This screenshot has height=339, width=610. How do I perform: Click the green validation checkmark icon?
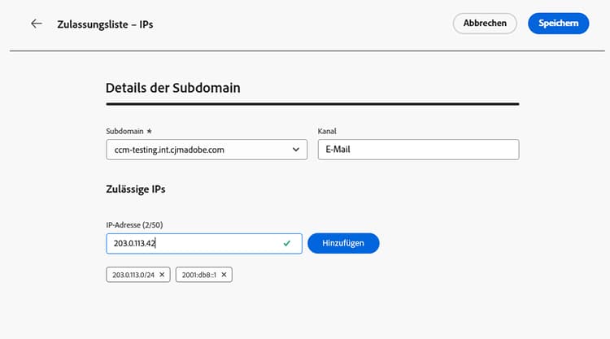287,243
